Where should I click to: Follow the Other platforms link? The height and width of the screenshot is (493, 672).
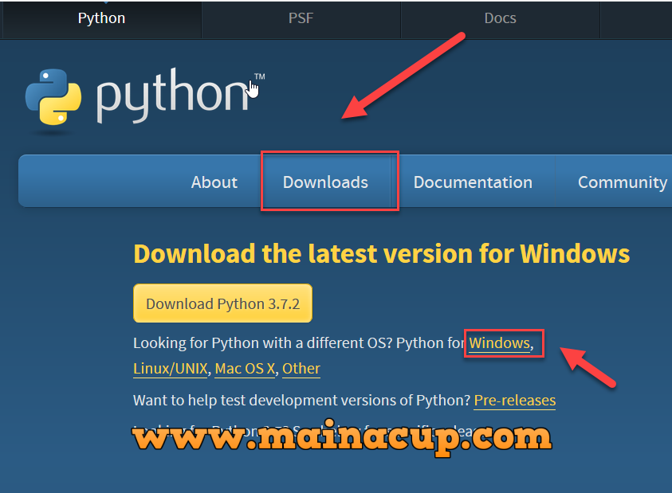(301, 369)
